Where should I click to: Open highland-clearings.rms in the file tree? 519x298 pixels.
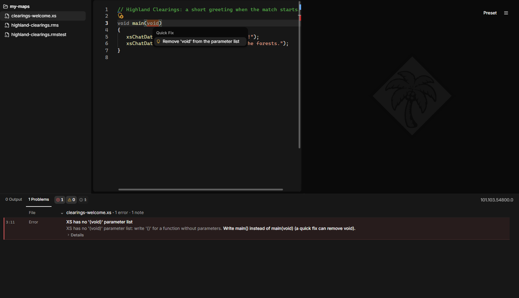43,25
